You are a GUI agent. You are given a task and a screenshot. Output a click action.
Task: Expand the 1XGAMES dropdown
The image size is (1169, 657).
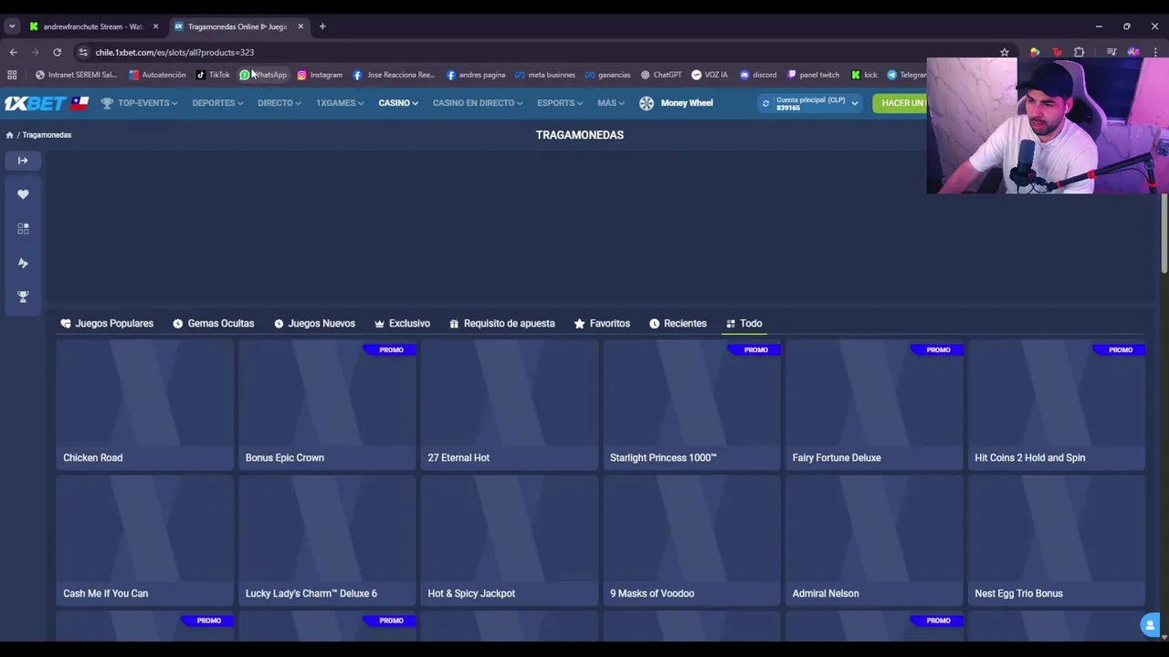[340, 103]
